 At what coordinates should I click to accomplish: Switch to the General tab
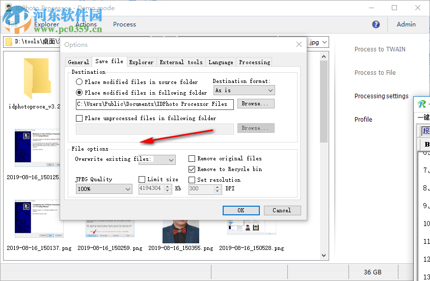tap(78, 62)
